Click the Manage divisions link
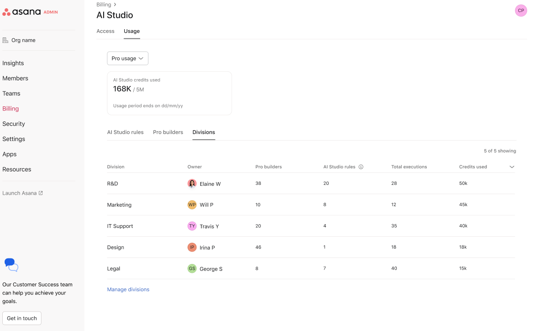 click(128, 289)
